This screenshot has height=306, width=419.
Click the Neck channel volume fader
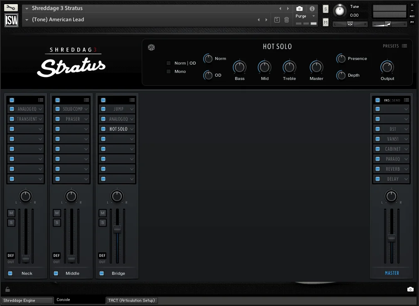coord(26,258)
